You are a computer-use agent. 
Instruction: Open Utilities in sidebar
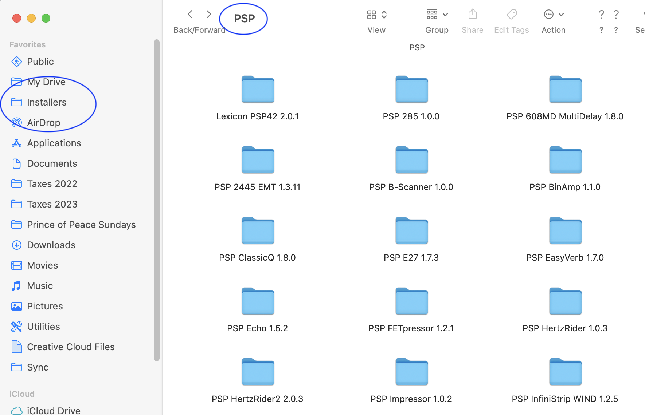tap(43, 327)
